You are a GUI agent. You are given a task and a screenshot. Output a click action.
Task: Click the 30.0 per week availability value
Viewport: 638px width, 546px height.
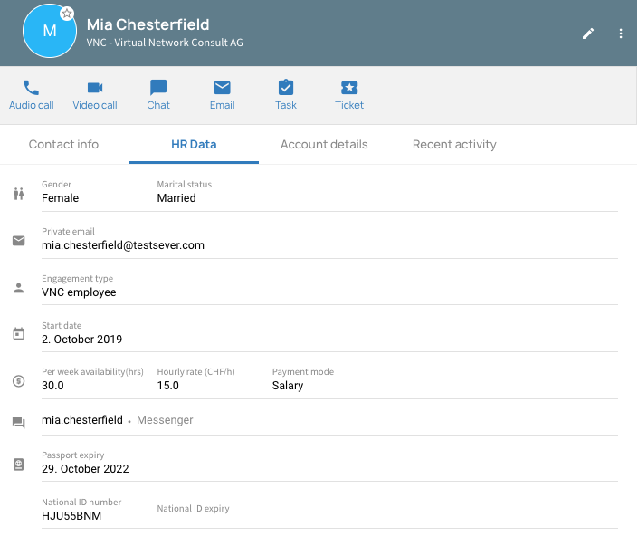[x=52, y=386]
